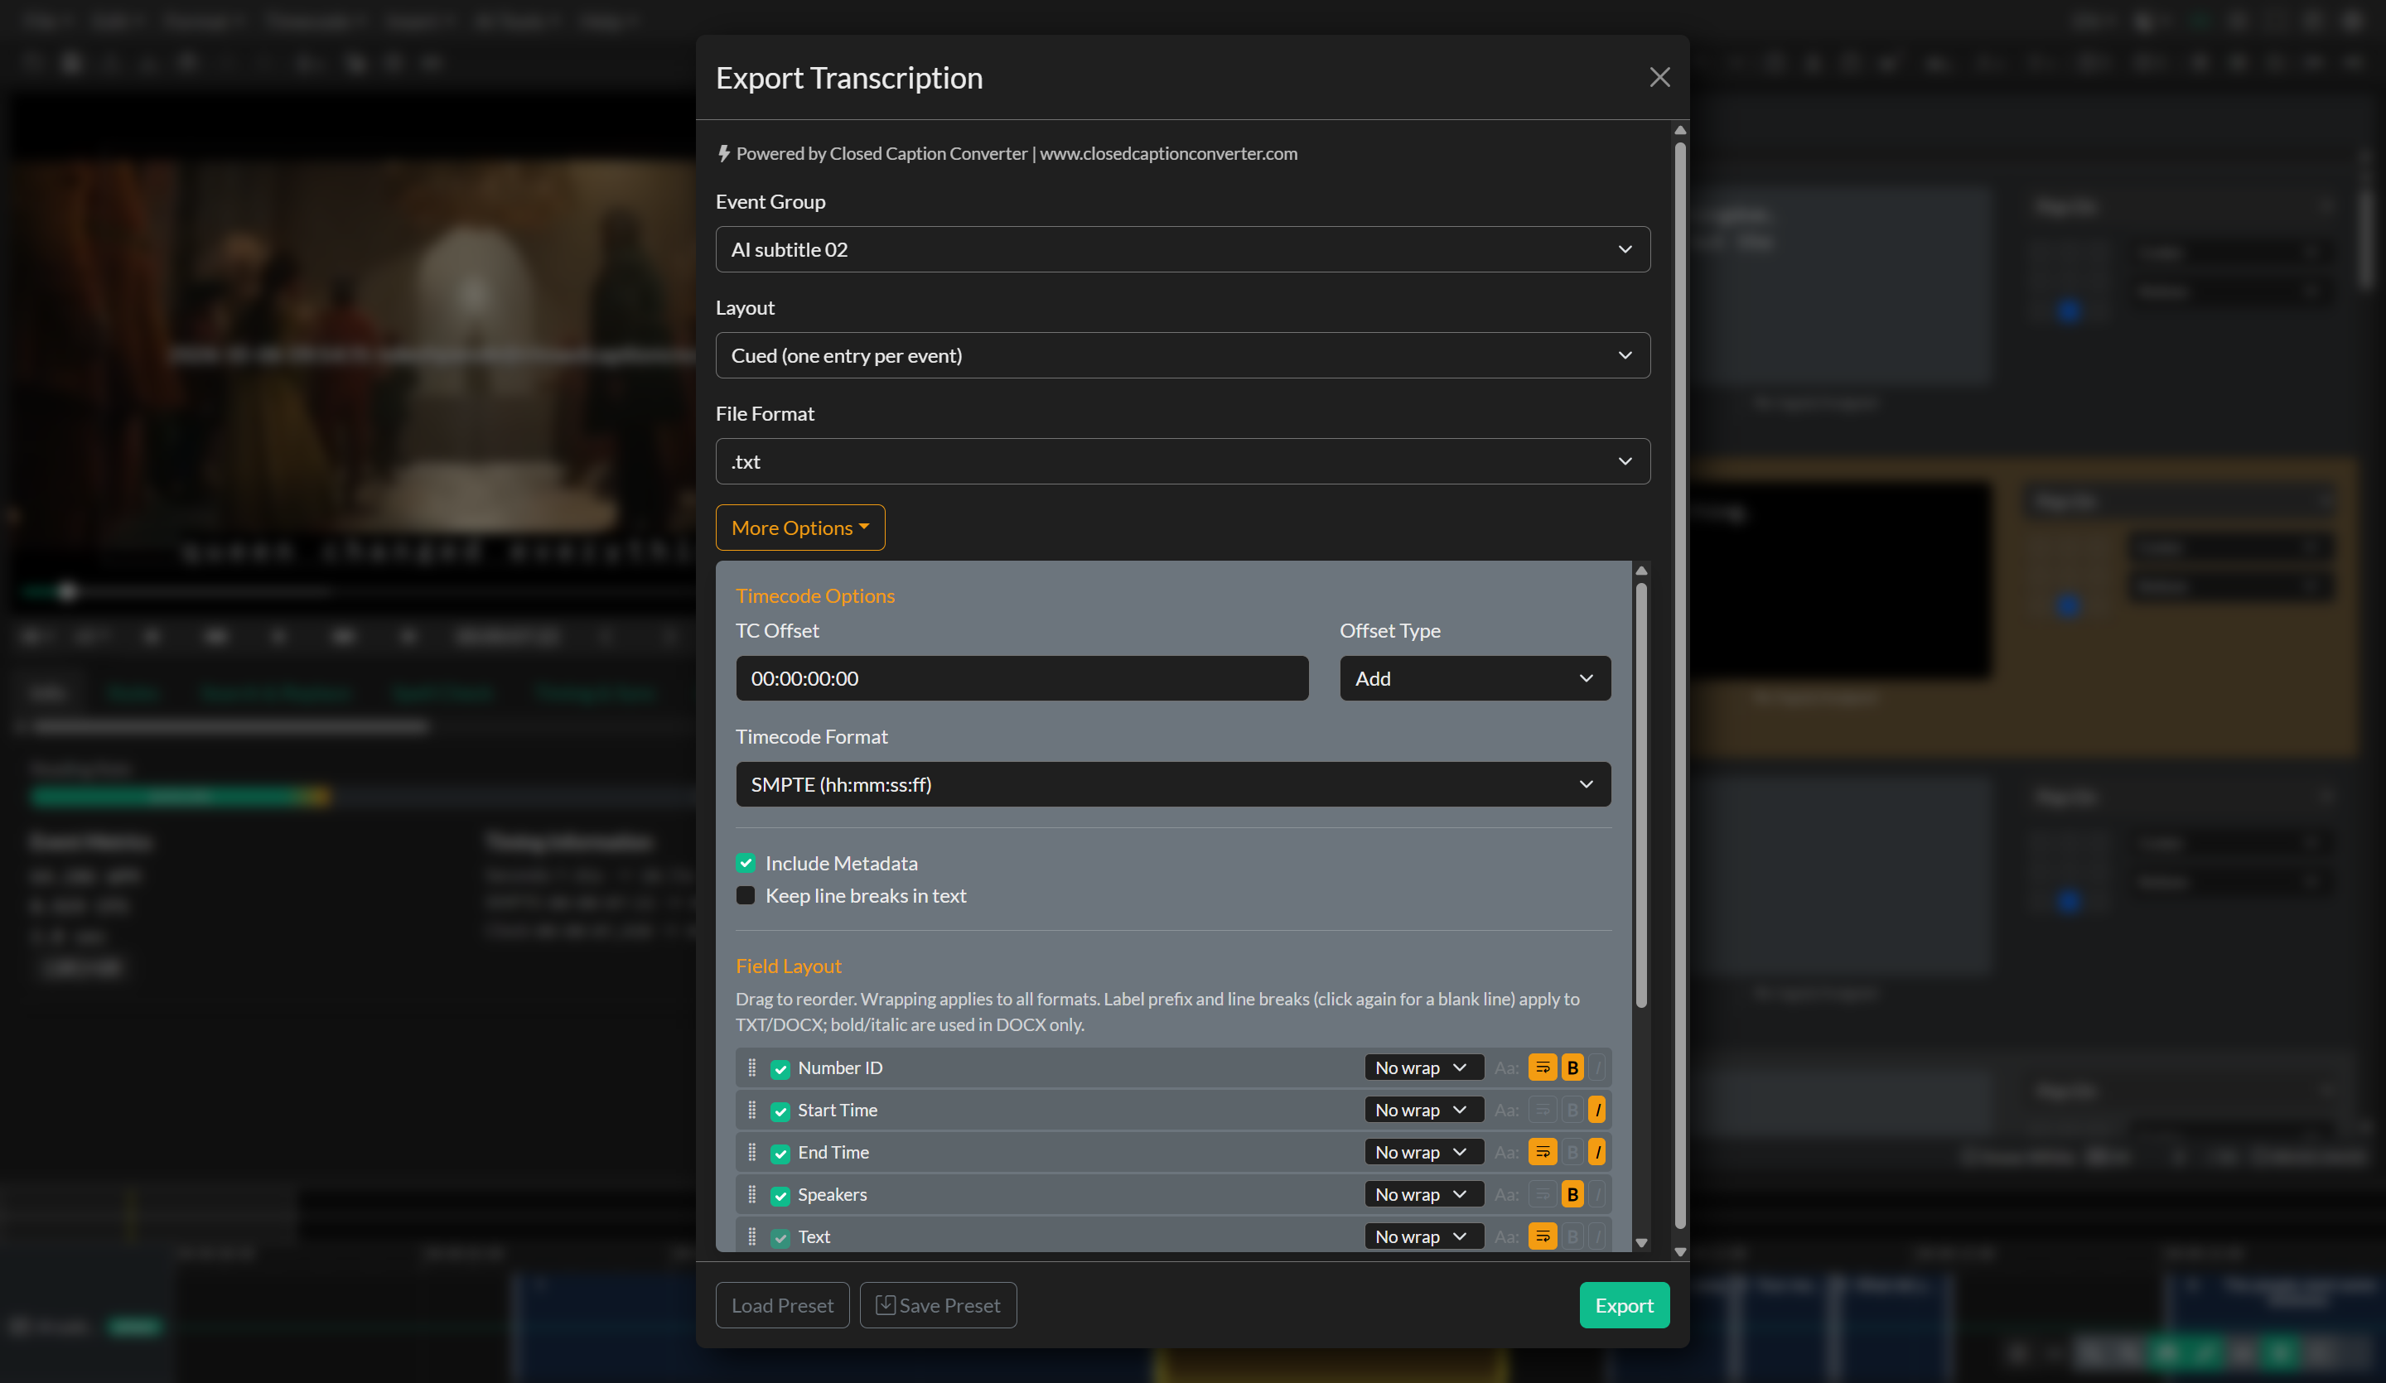Screen dimensions: 2386x1383
Task: Open the Offset Type dropdown
Action: (x=1474, y=679)
